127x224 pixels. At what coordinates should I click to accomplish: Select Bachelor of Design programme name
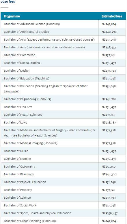17,71
